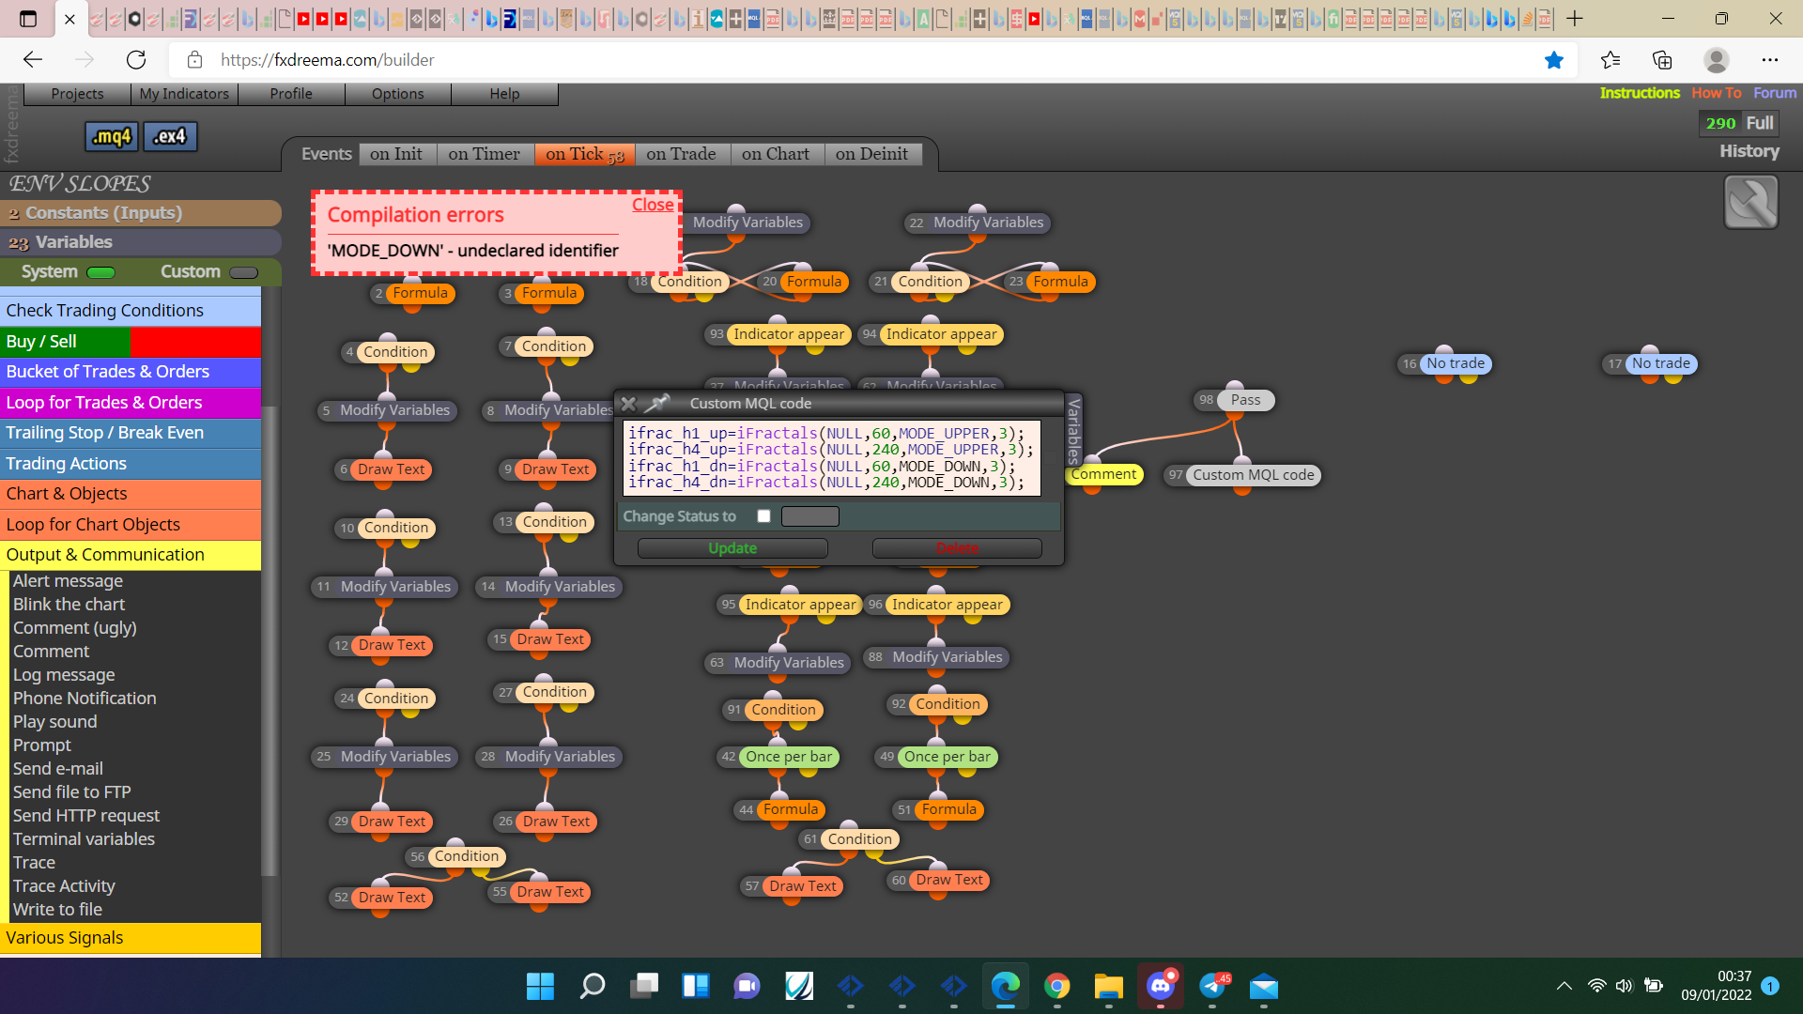Open a new browser tab

click(1575, 19)
